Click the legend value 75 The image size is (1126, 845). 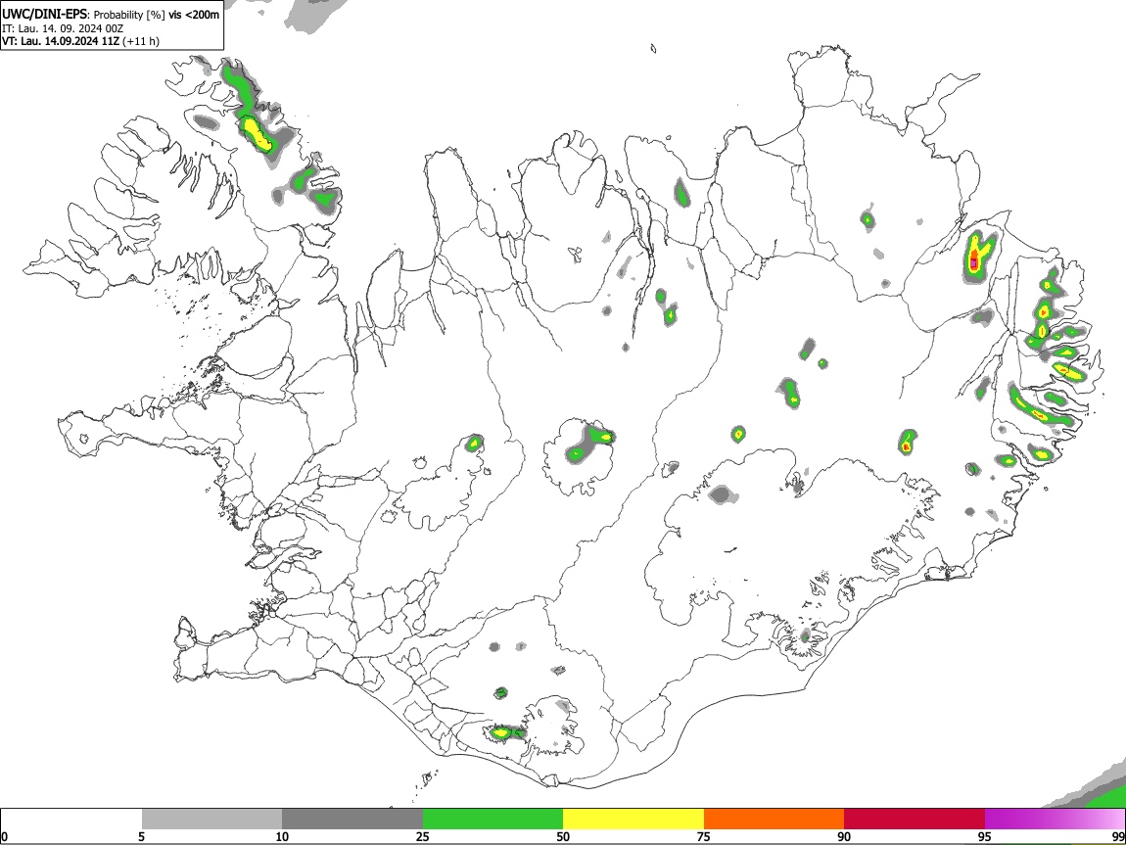coord(704,836)
